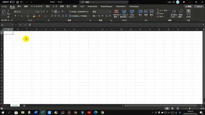
Task: Align text left
Action: coord(52,16)
